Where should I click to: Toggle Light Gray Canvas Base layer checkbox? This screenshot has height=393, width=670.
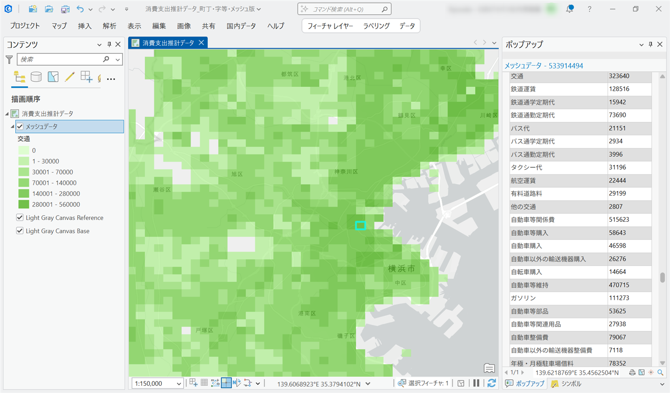(20, 230)
